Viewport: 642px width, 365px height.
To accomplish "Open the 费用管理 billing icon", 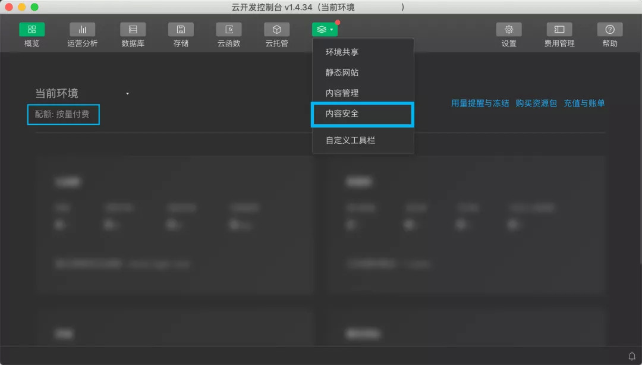I will click(559, 30).
